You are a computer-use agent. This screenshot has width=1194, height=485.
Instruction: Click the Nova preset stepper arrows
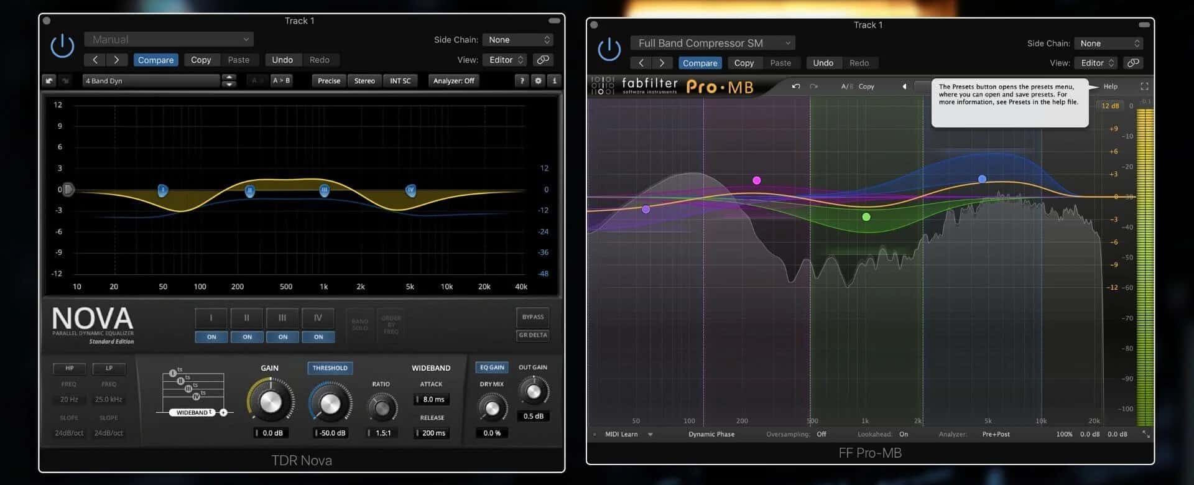click(229, 81)
